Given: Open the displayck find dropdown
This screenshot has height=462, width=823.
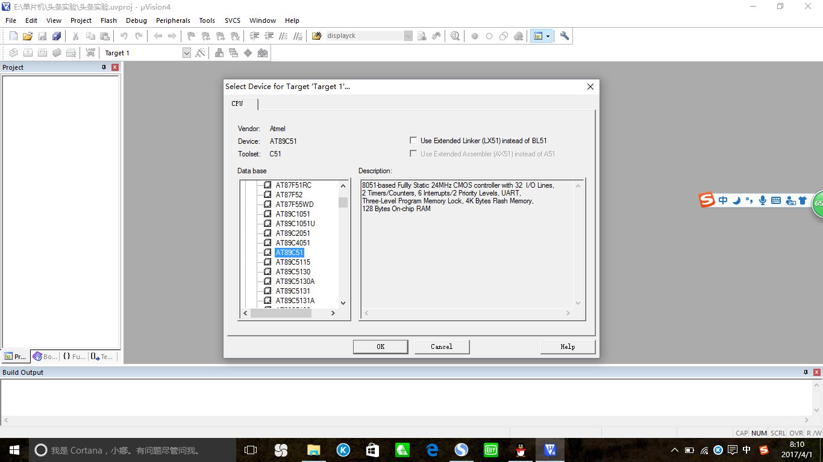Looking at the screenshot, I should pos(408,36).
